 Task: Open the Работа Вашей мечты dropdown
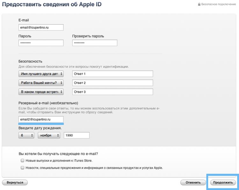tap(41, 83)
